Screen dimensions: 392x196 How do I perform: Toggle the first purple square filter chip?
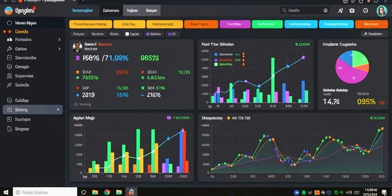click(x=154, y=34)
